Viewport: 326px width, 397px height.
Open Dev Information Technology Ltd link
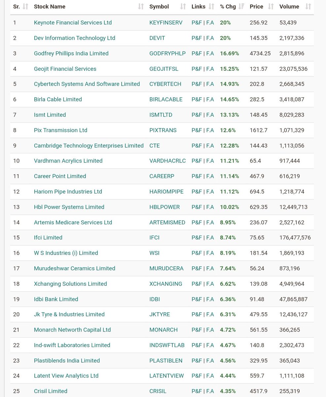(75, 38)
